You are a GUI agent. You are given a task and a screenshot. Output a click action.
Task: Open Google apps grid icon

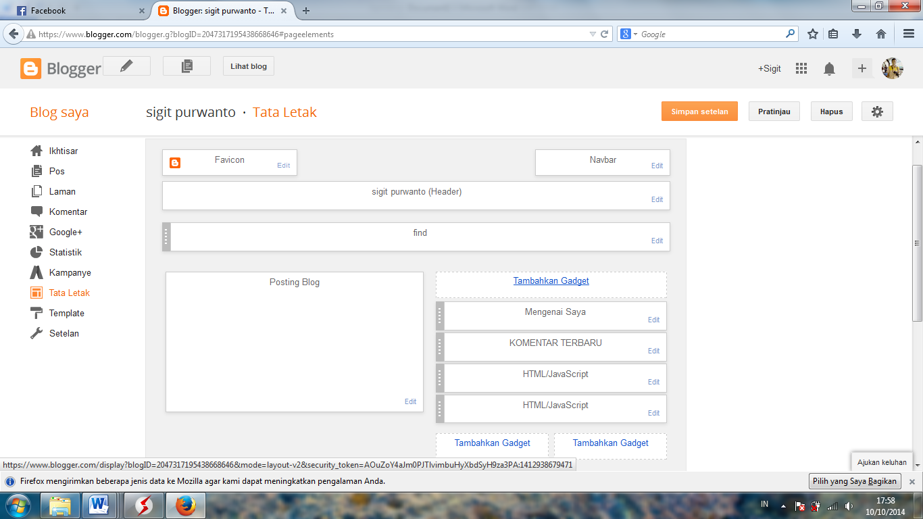pyautogui.click(x=801, y=68)
